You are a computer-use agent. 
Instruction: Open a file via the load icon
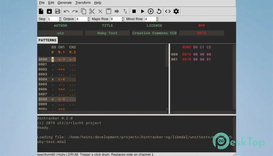[x=49, y=11]
